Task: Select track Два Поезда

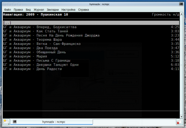Action: [x=91, y=48]
